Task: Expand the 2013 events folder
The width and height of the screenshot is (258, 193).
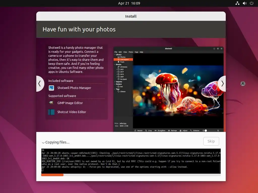Action: pos(117,74)
